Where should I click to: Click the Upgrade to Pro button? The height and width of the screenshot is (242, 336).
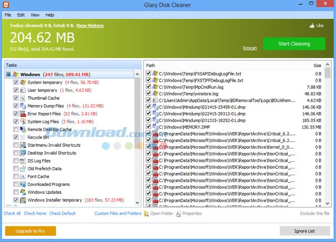pos(30,231)
